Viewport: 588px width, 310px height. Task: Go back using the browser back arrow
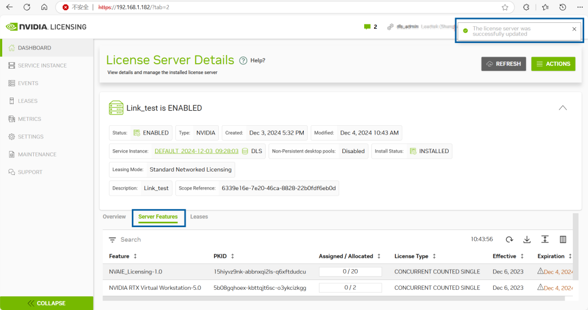9,7
